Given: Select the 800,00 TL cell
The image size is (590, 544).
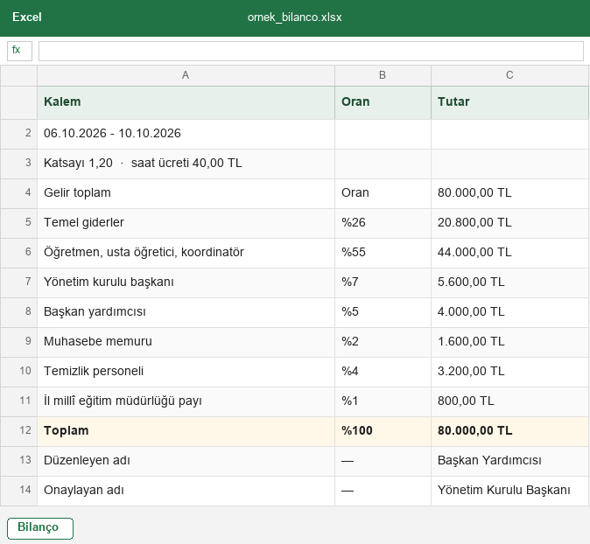Looking at the screenshot, I should (x=509, y=401).
